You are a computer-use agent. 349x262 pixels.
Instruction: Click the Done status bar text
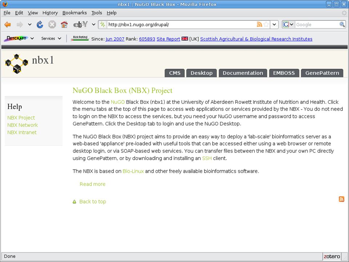(10, 256)
